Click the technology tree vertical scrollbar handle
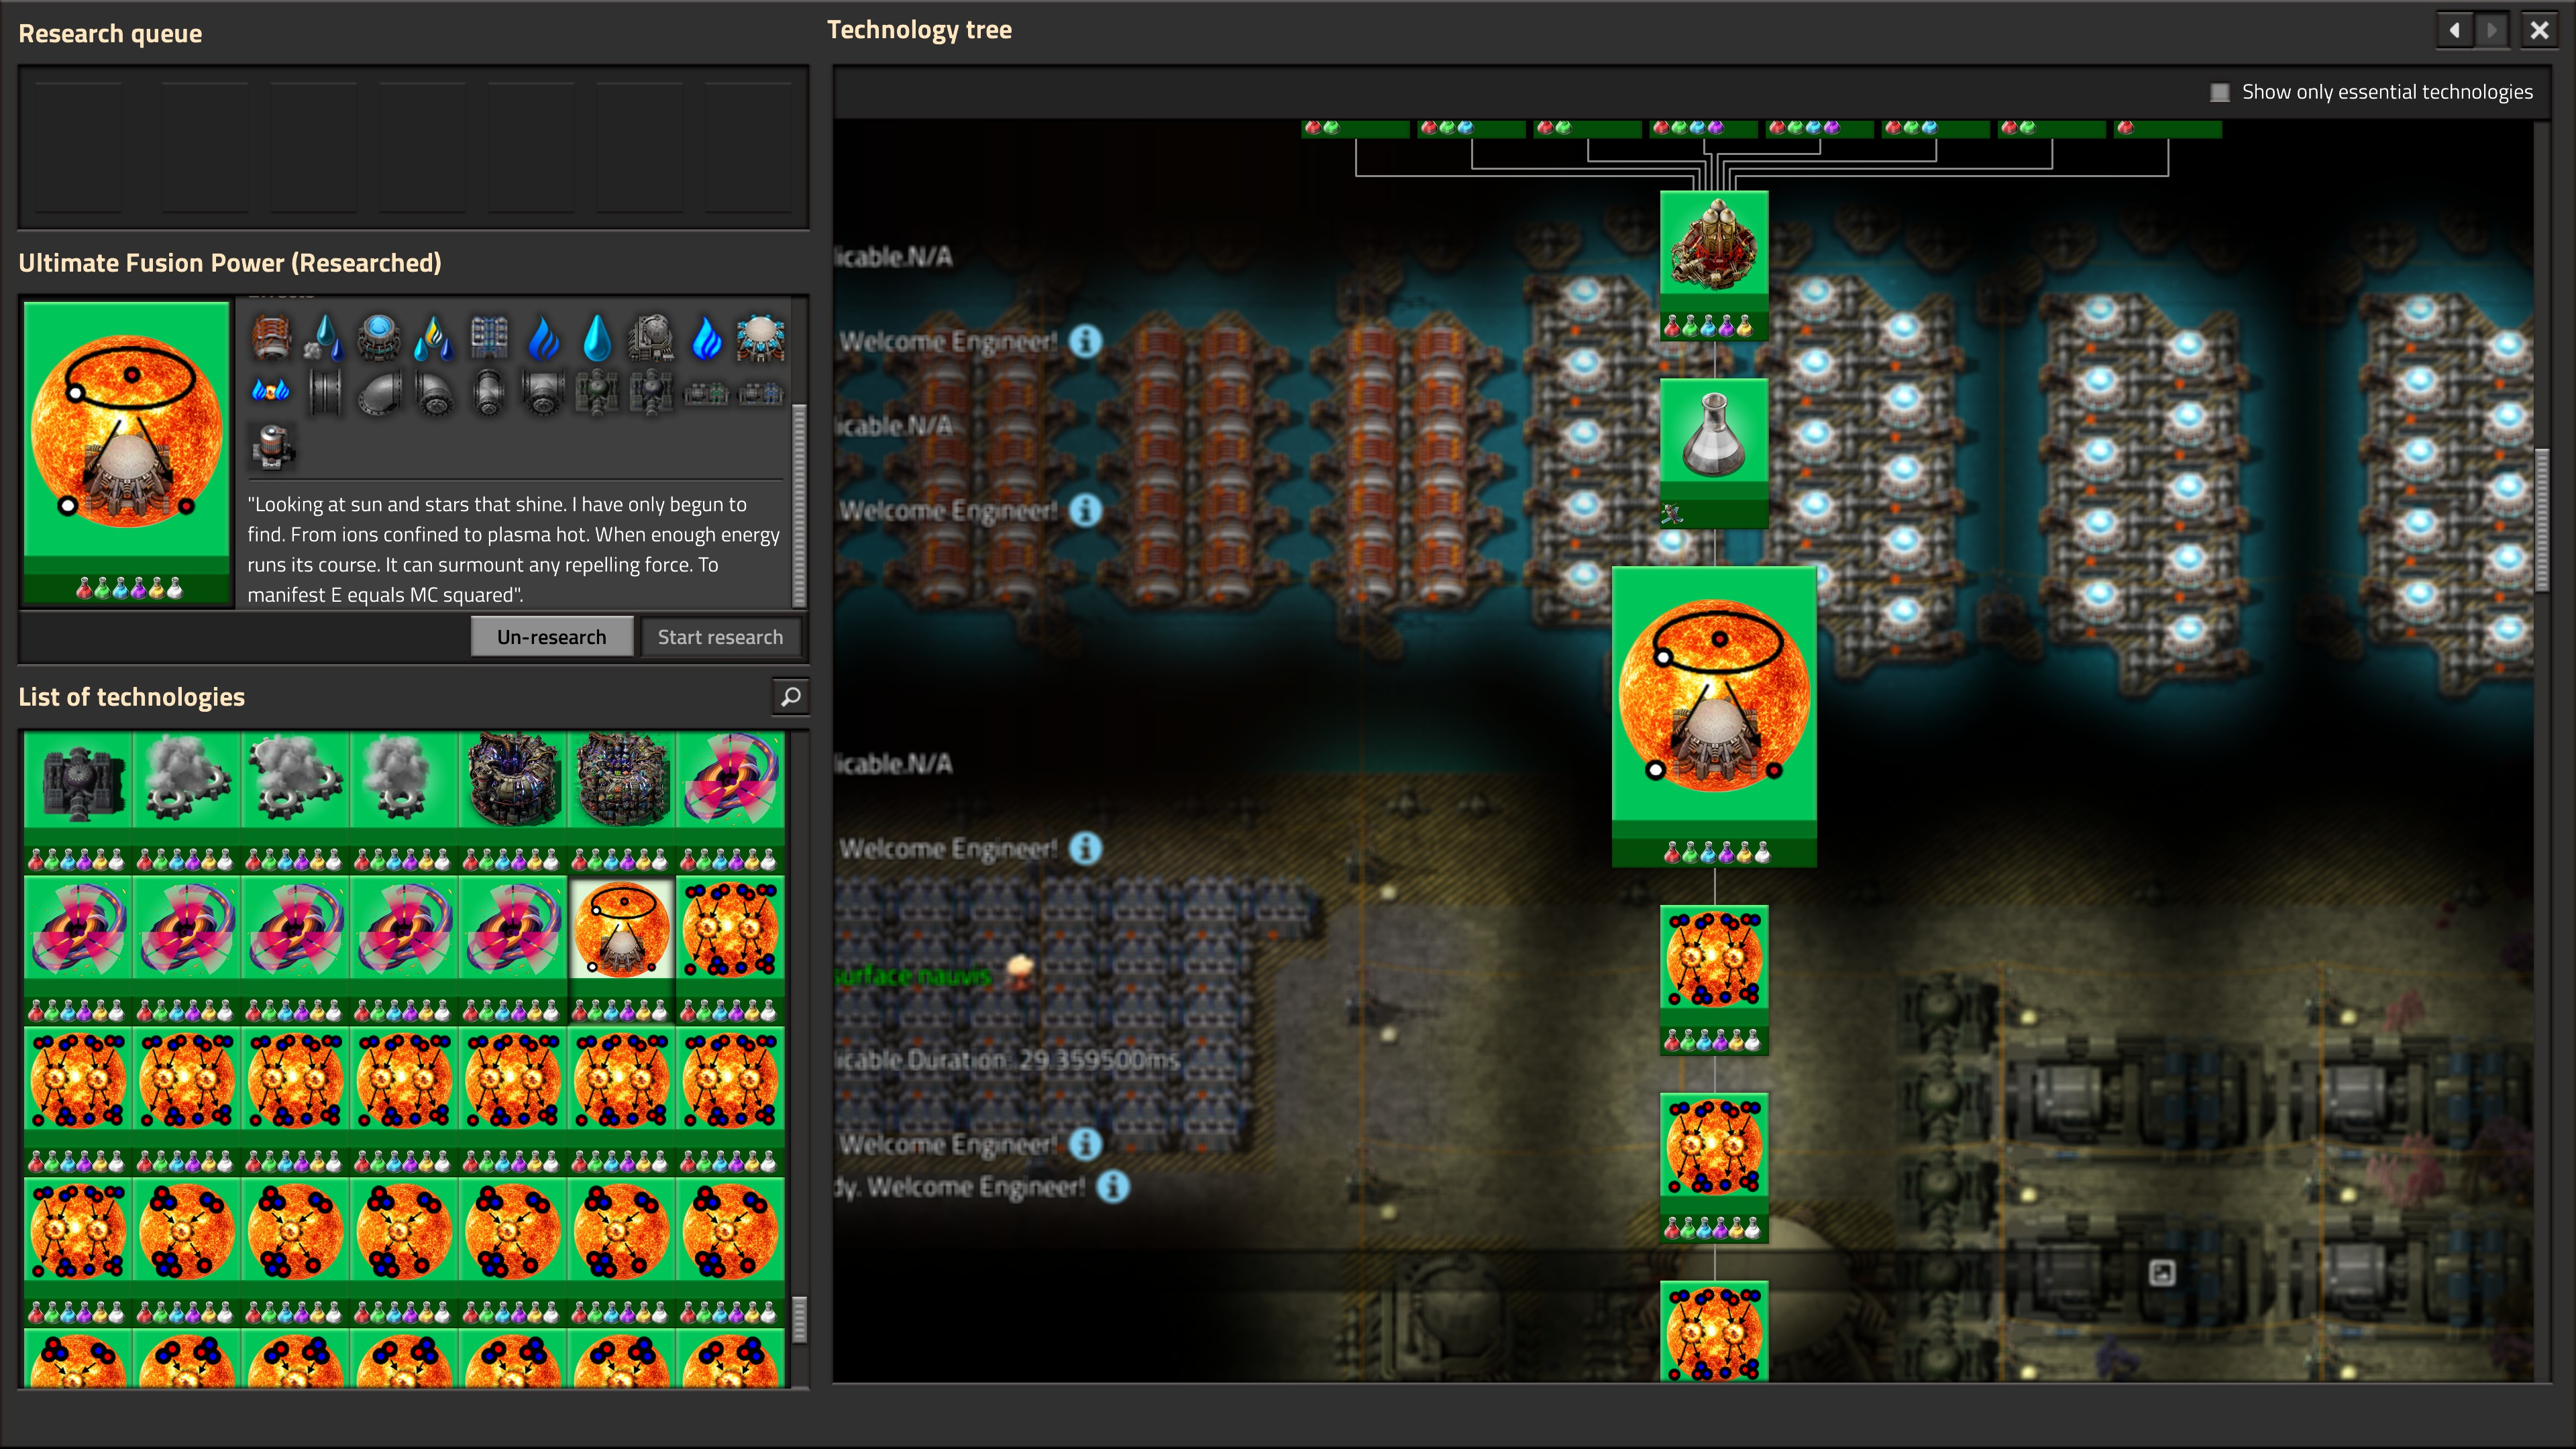The width and height of the screenshot is (2576, 1449). click(x=2541, y=520)
